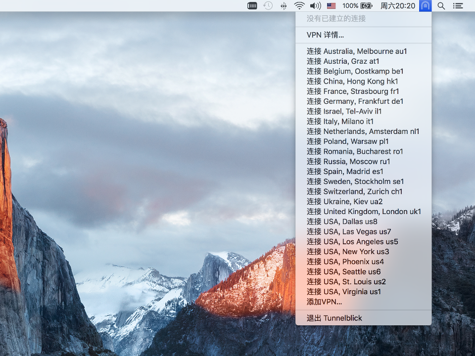475x356 pixels.
Task: Click the Tunnelblick tunnel icon in menu bar
Action: (426, 6)
